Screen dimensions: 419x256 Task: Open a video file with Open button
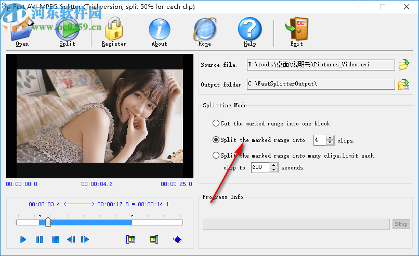tap(22, 32)
